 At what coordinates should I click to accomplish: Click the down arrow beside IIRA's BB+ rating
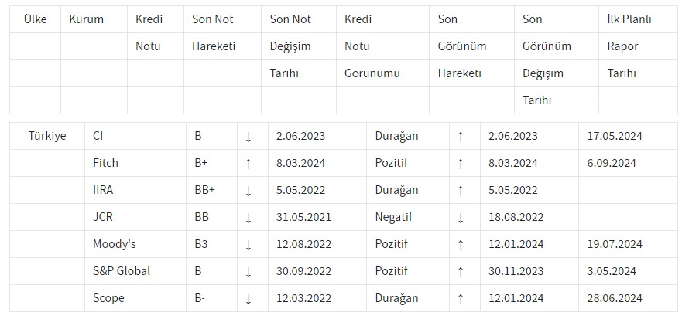point(248,191)
